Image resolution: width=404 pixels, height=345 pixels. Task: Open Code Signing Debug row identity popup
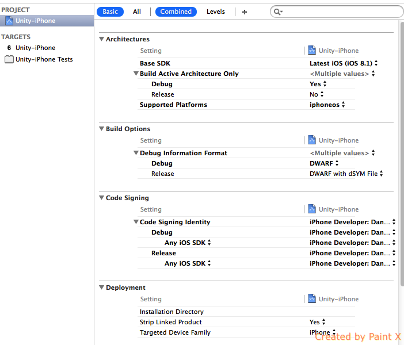click(x=352, y=232)
